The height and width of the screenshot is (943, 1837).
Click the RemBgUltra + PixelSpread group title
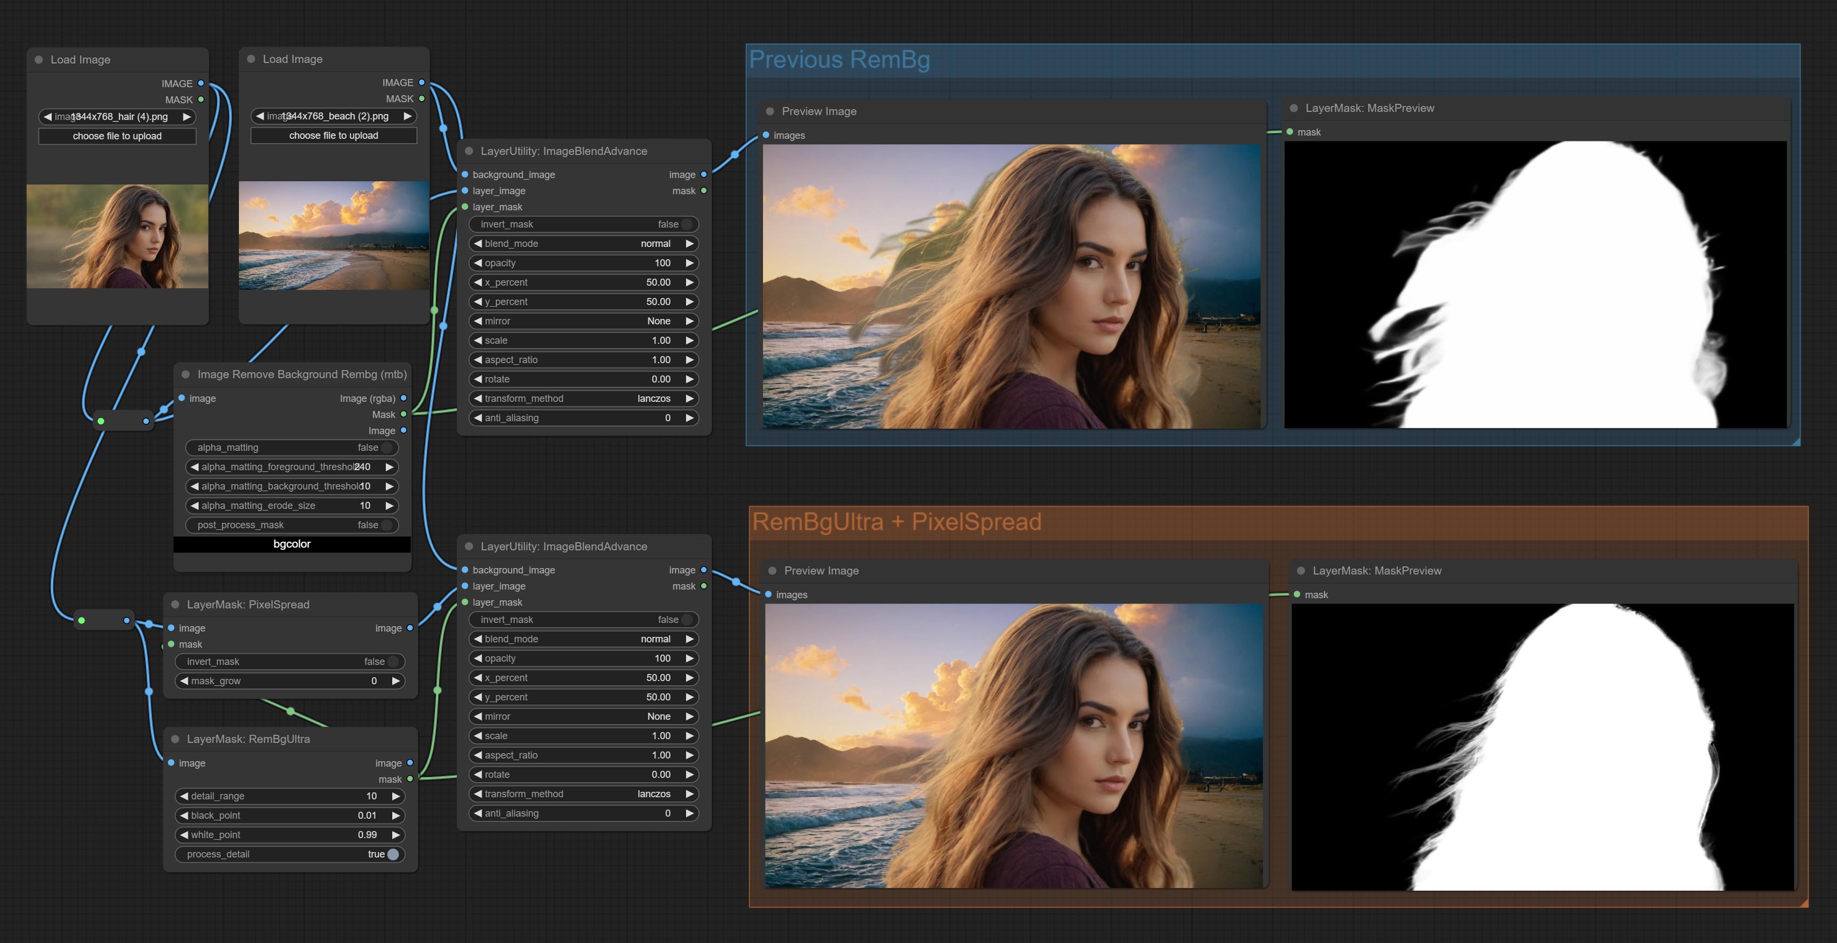[896, 522]
